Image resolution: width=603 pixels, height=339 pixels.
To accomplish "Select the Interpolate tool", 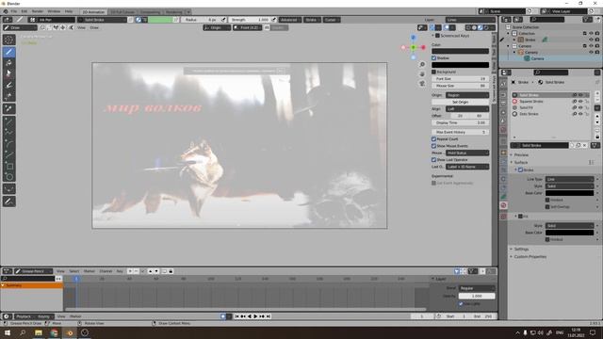I will (8, 189).
